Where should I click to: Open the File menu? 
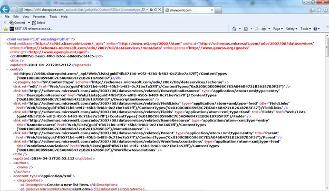(7, 16)
